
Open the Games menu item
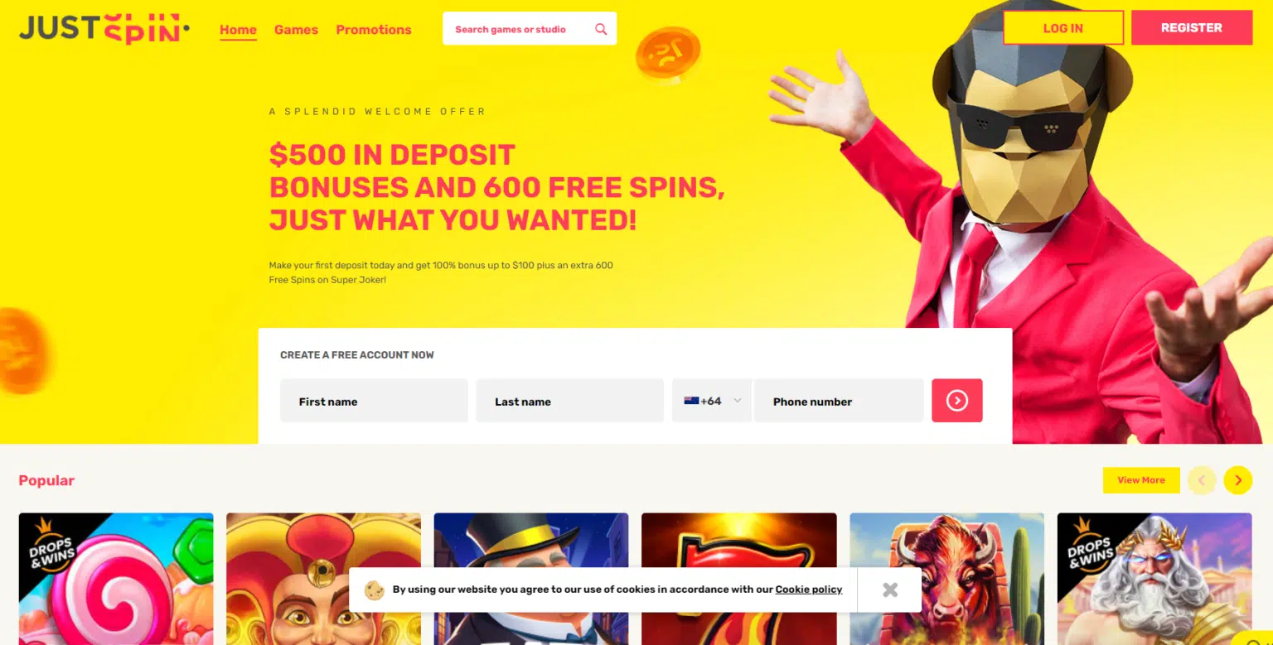click(x=296, y=29)
